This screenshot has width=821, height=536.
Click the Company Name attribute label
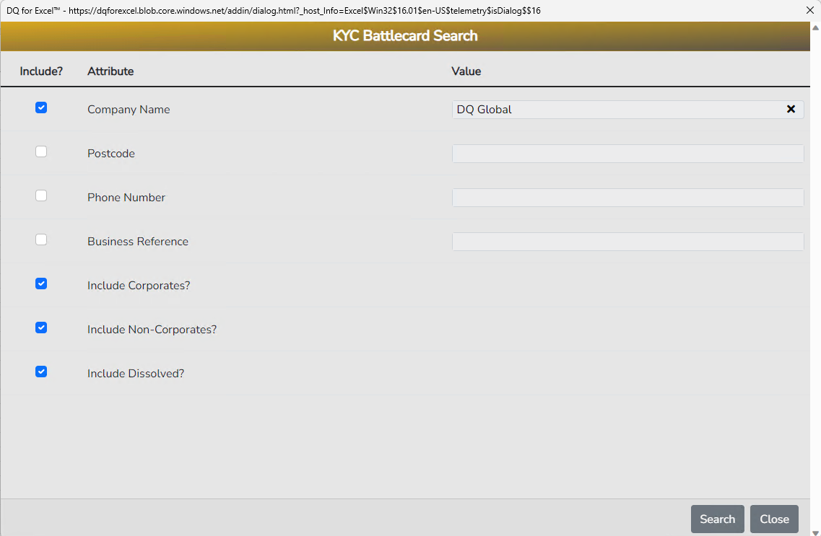(x=129, y=109)
